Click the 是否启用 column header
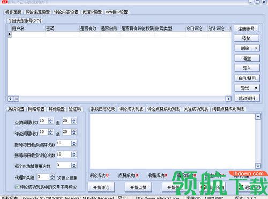The image size is (268, 199). pos(110,28)
